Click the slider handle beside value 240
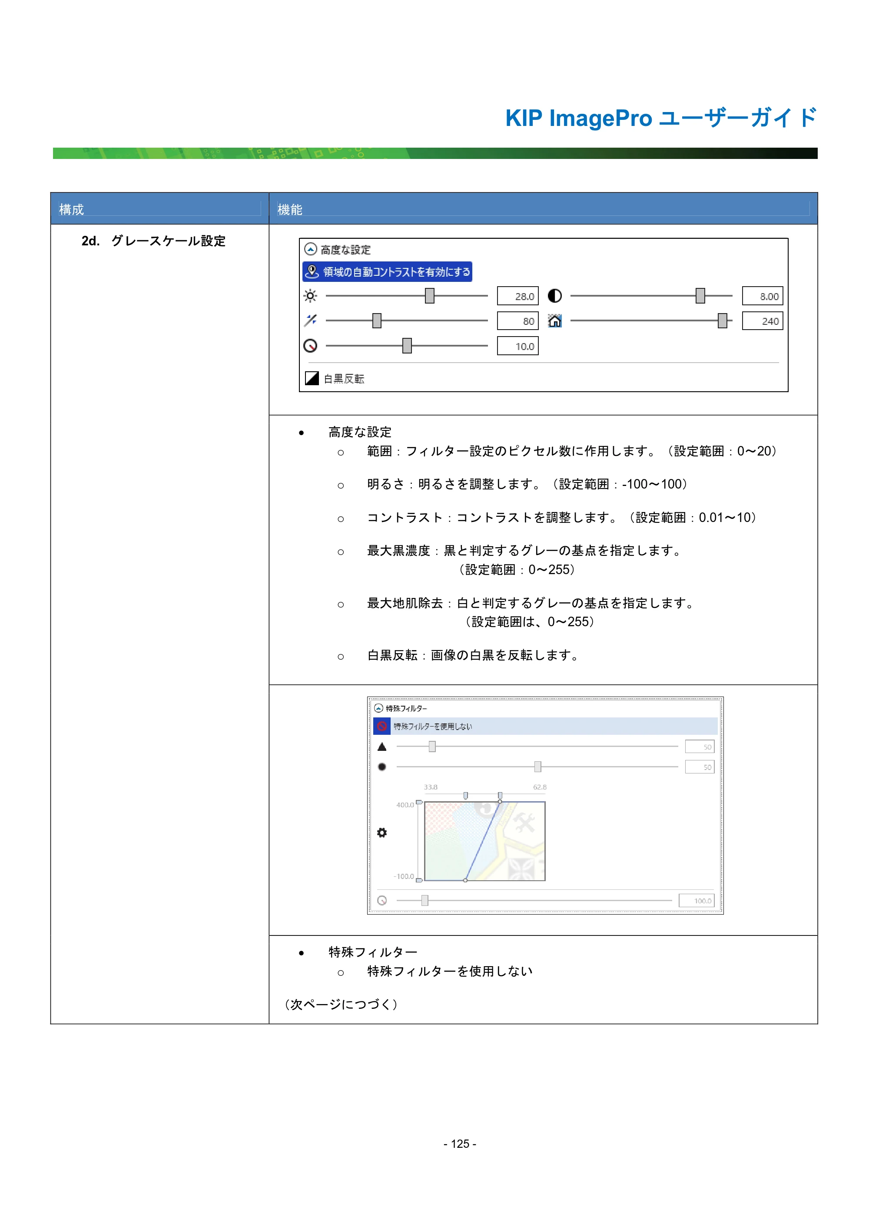This screenshot has height=1229, width=869. pos(722,320)
